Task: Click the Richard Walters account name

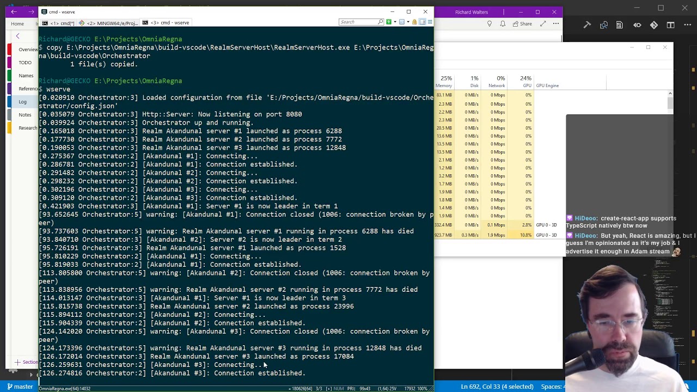Action: tap(472, 12)
